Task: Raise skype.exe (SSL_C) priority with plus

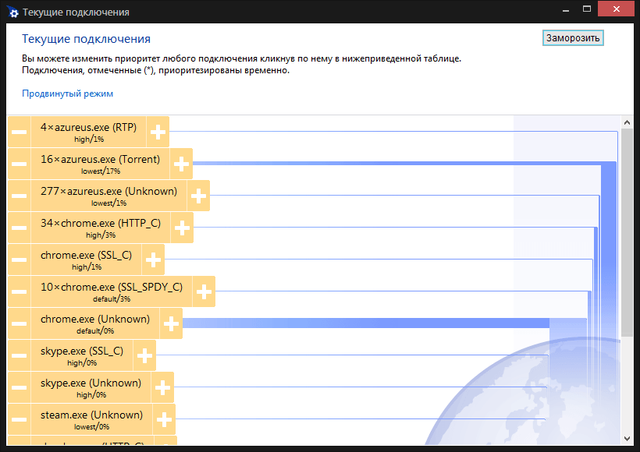Action: click(x=144, y=355)
